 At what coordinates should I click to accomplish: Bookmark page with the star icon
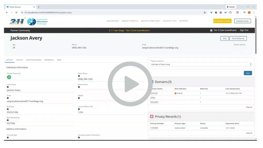[x=205, y=12]
